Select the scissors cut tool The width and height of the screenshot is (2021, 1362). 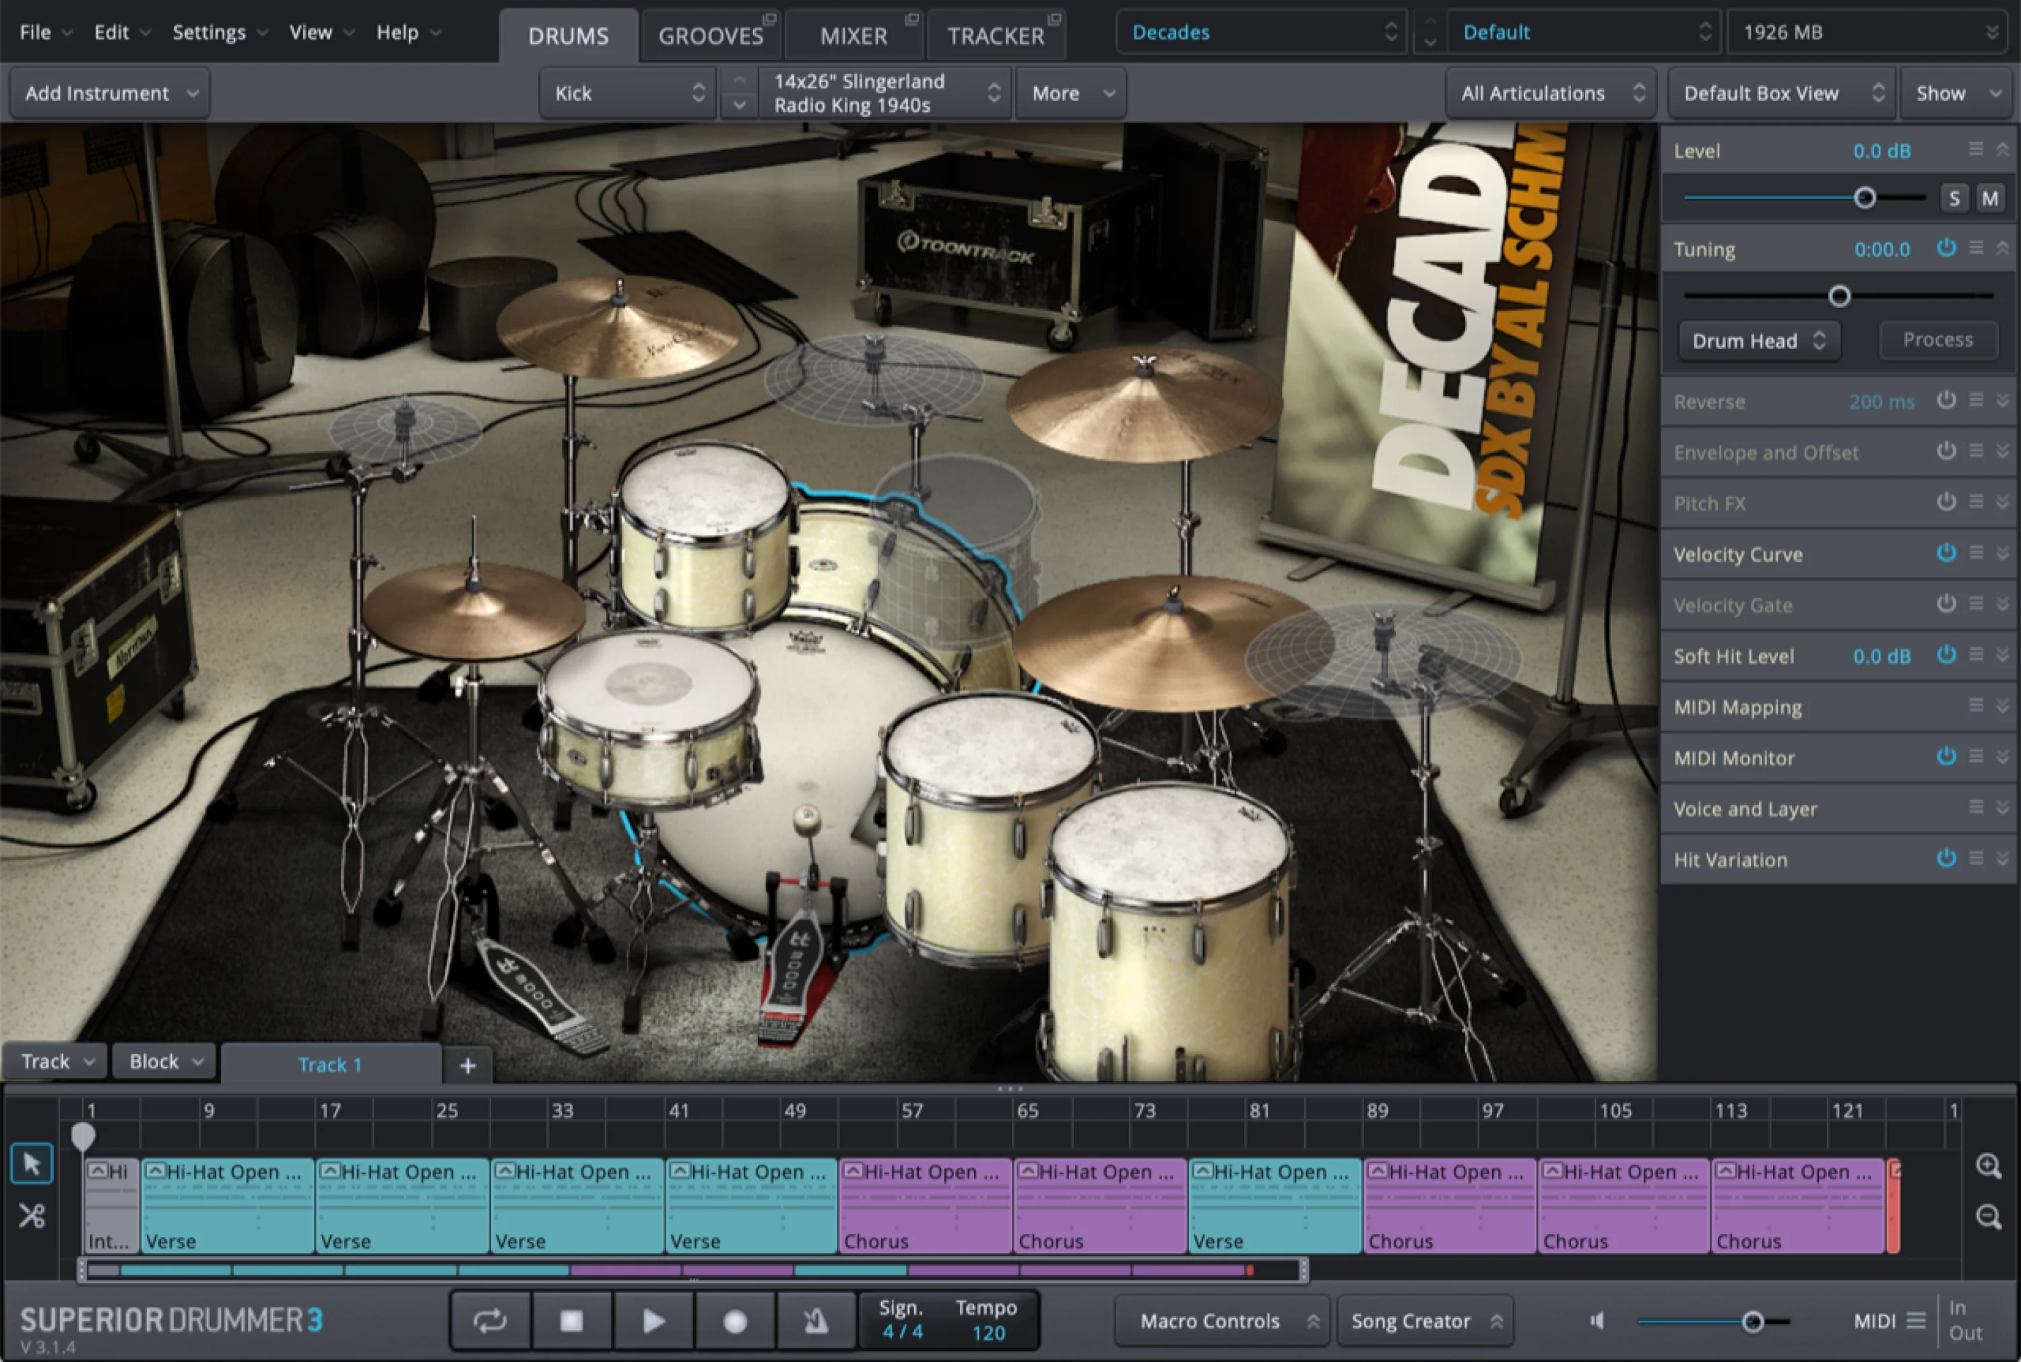[32, 1215]
